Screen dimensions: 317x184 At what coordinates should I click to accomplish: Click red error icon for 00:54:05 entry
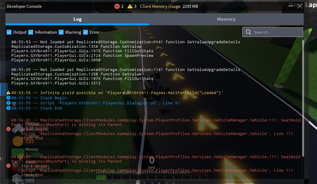click(8, 166)
